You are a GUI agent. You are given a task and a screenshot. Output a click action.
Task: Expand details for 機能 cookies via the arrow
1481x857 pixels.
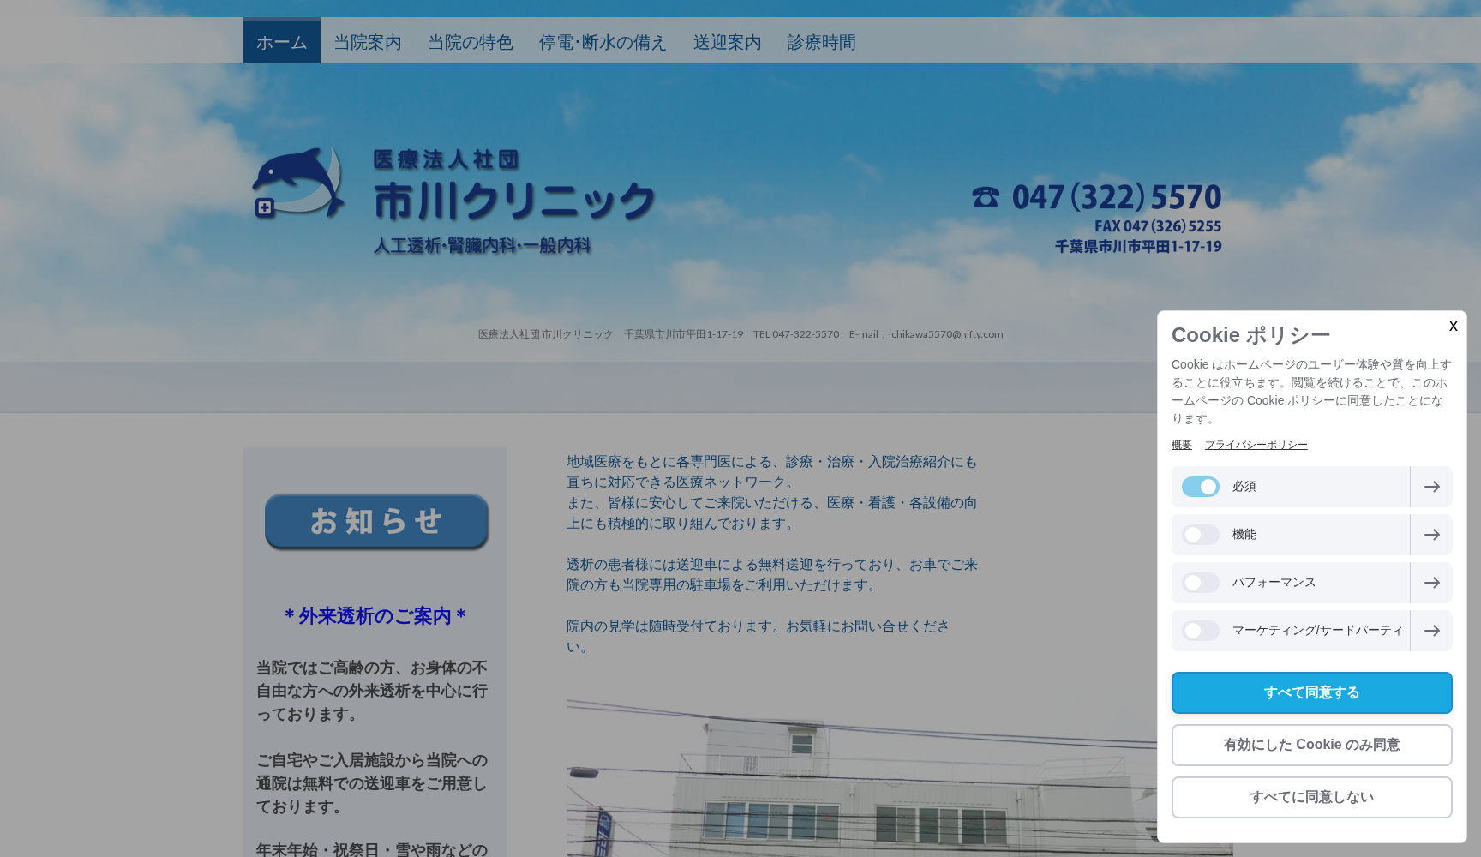(x=1431, y=534)
